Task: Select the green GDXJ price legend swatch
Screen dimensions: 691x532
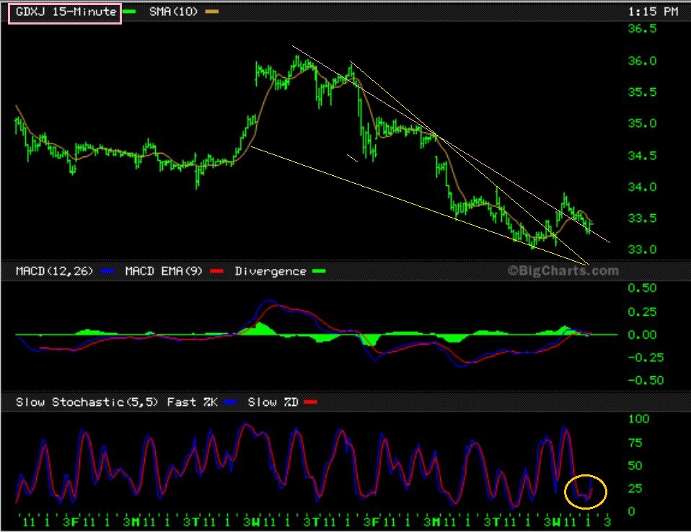Action: coord(130,12)
